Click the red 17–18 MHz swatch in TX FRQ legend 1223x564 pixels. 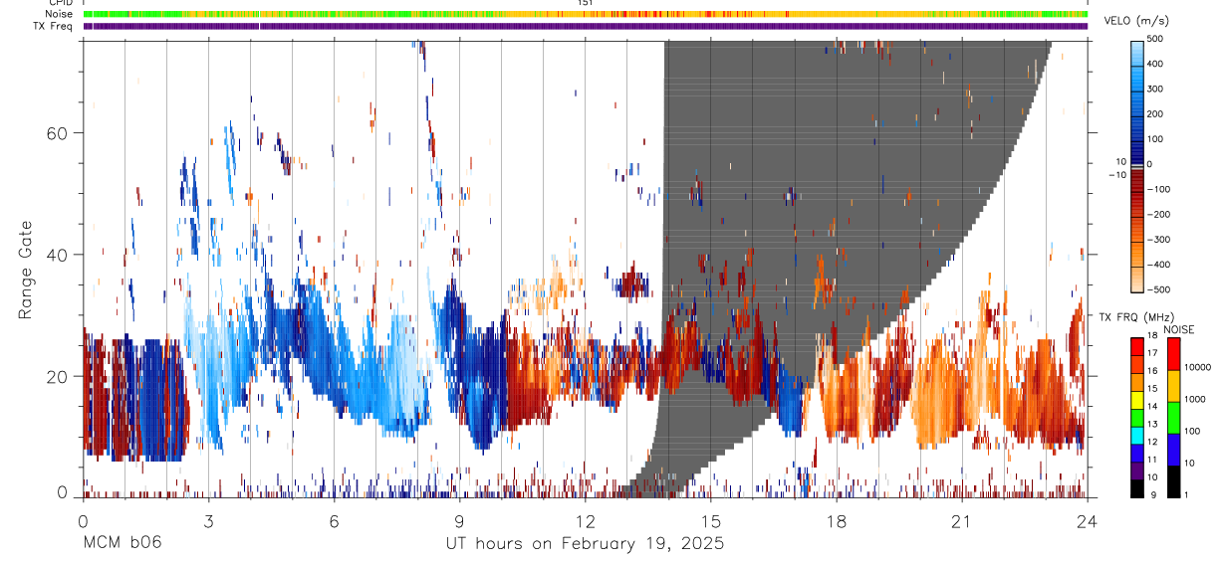coord(1136,346)
